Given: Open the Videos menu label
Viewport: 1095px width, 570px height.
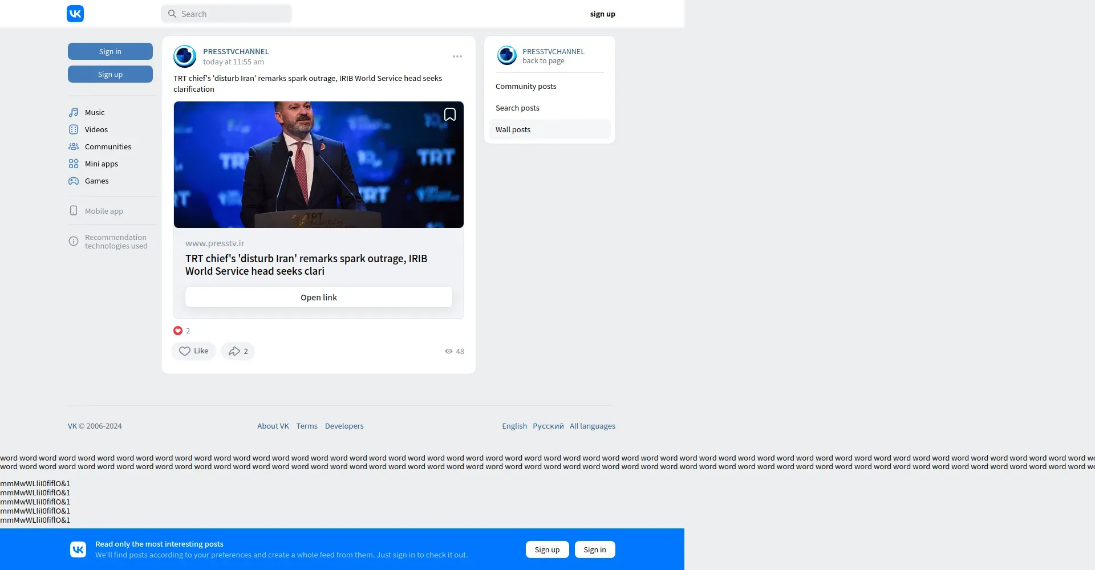Looking at the screenshot, I should (96, 129).
